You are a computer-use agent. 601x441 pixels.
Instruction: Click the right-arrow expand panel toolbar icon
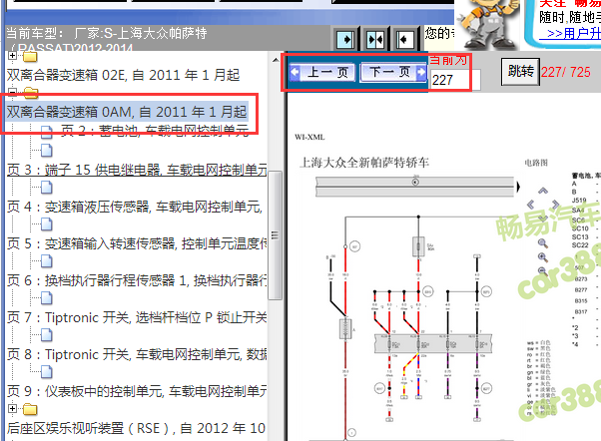tap(345, 39)
